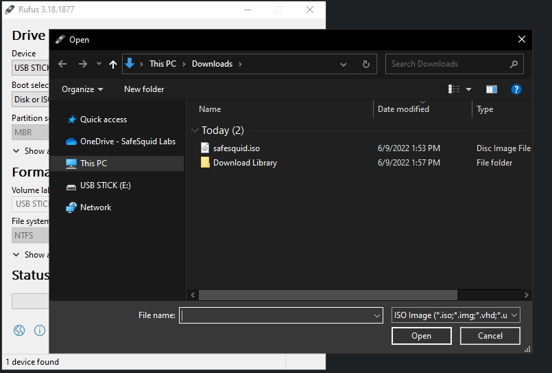This screenshot has width=552, height=373.
Task: Expand Rufus advanced format options
Action: 16,255
